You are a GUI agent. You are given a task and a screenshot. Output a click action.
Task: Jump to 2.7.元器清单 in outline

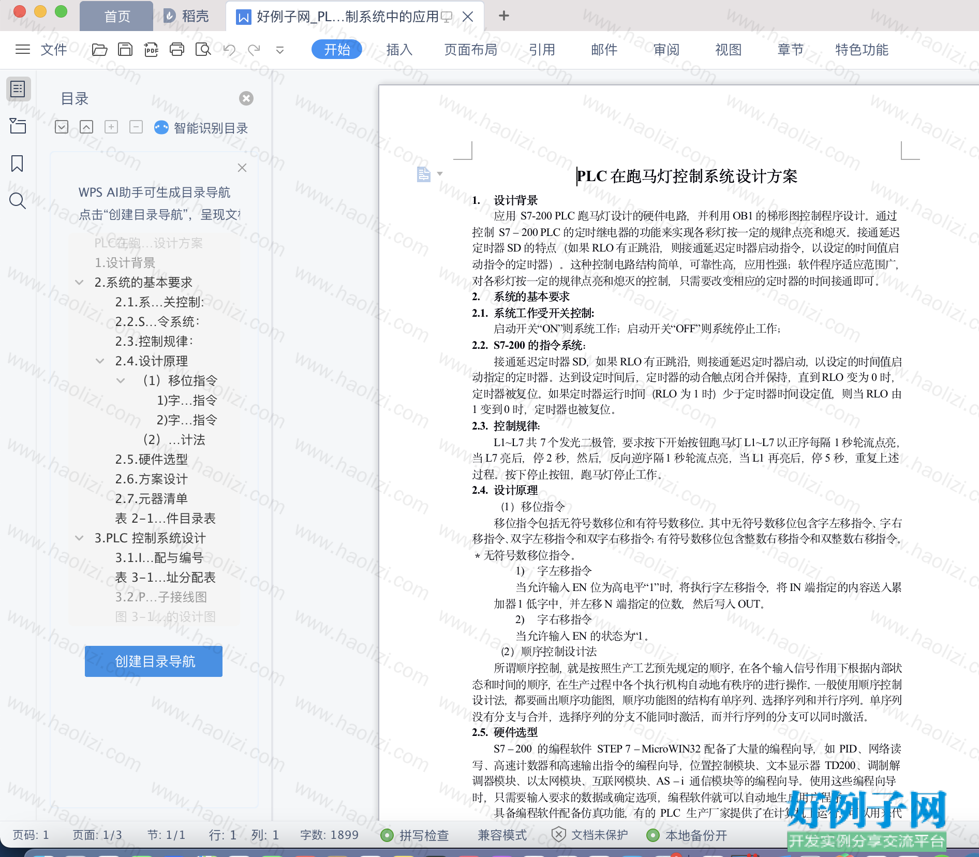tap(152, 498)
